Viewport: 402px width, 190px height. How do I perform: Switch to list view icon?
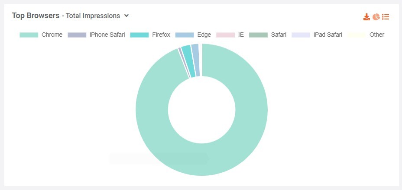tap(386, 17)
